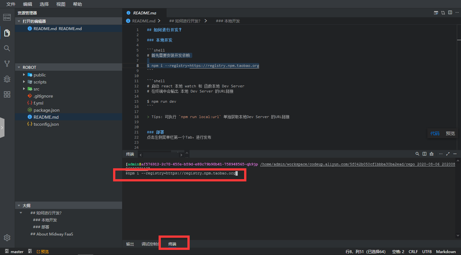Open the Debug bug icon in activity bar
The image size is (461, 255).
point(7,79)
